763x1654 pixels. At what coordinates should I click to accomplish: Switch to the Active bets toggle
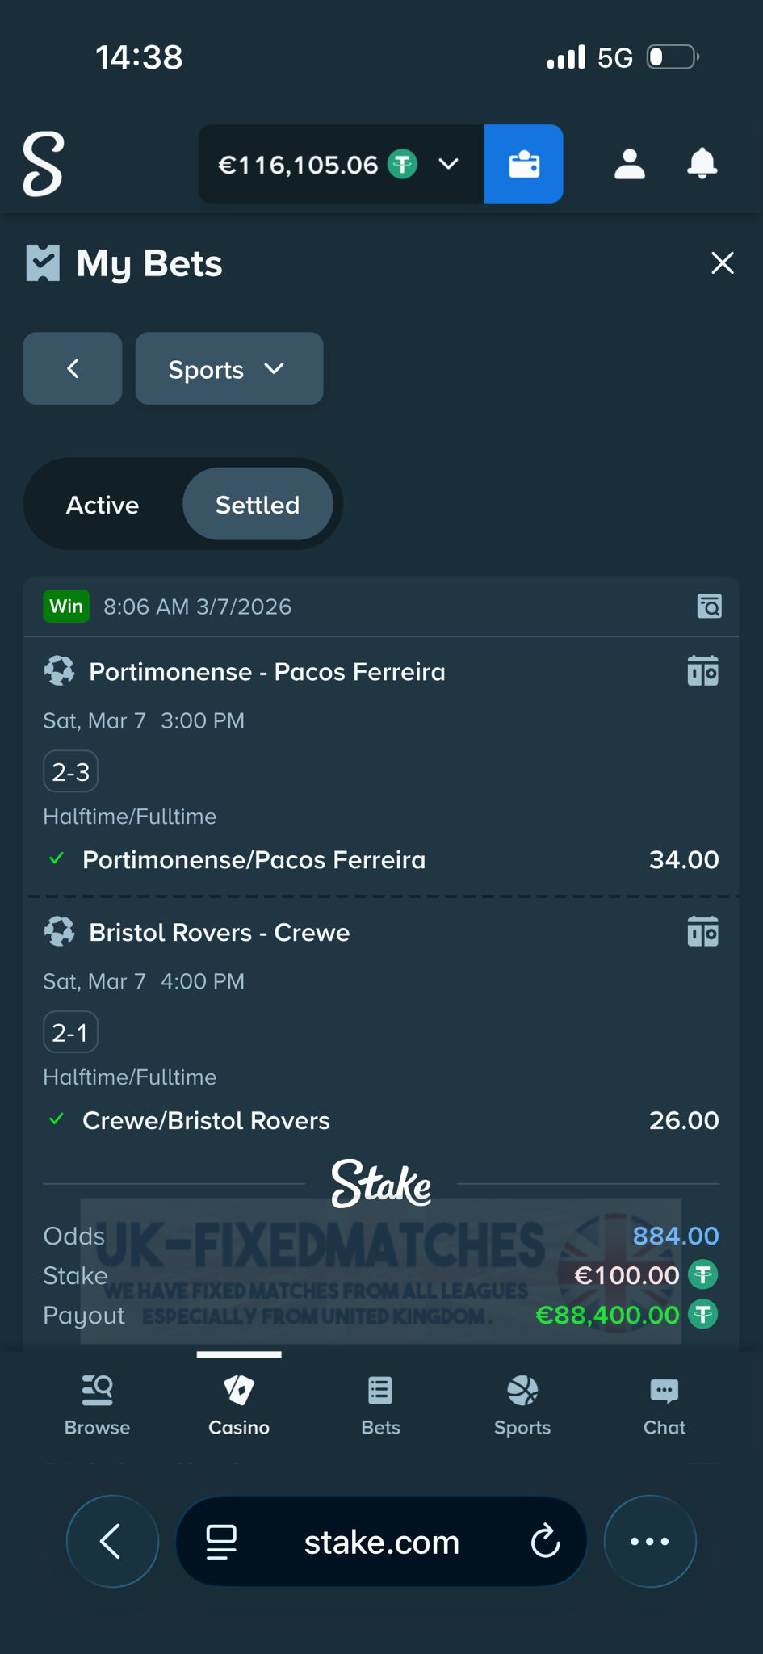pyautogui.click(x=103, y=504)
